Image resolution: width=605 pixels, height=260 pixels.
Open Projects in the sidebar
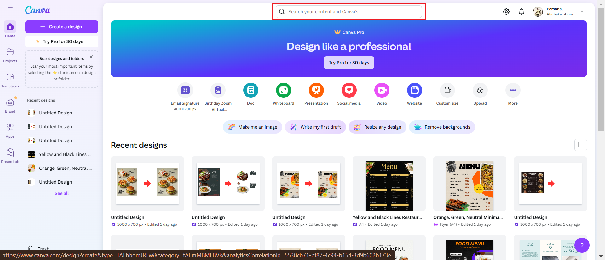pos(10,55)
